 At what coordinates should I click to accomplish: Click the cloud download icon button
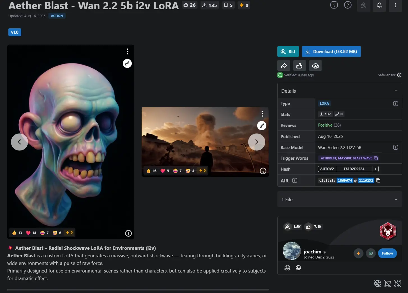(x=315, y=66)
